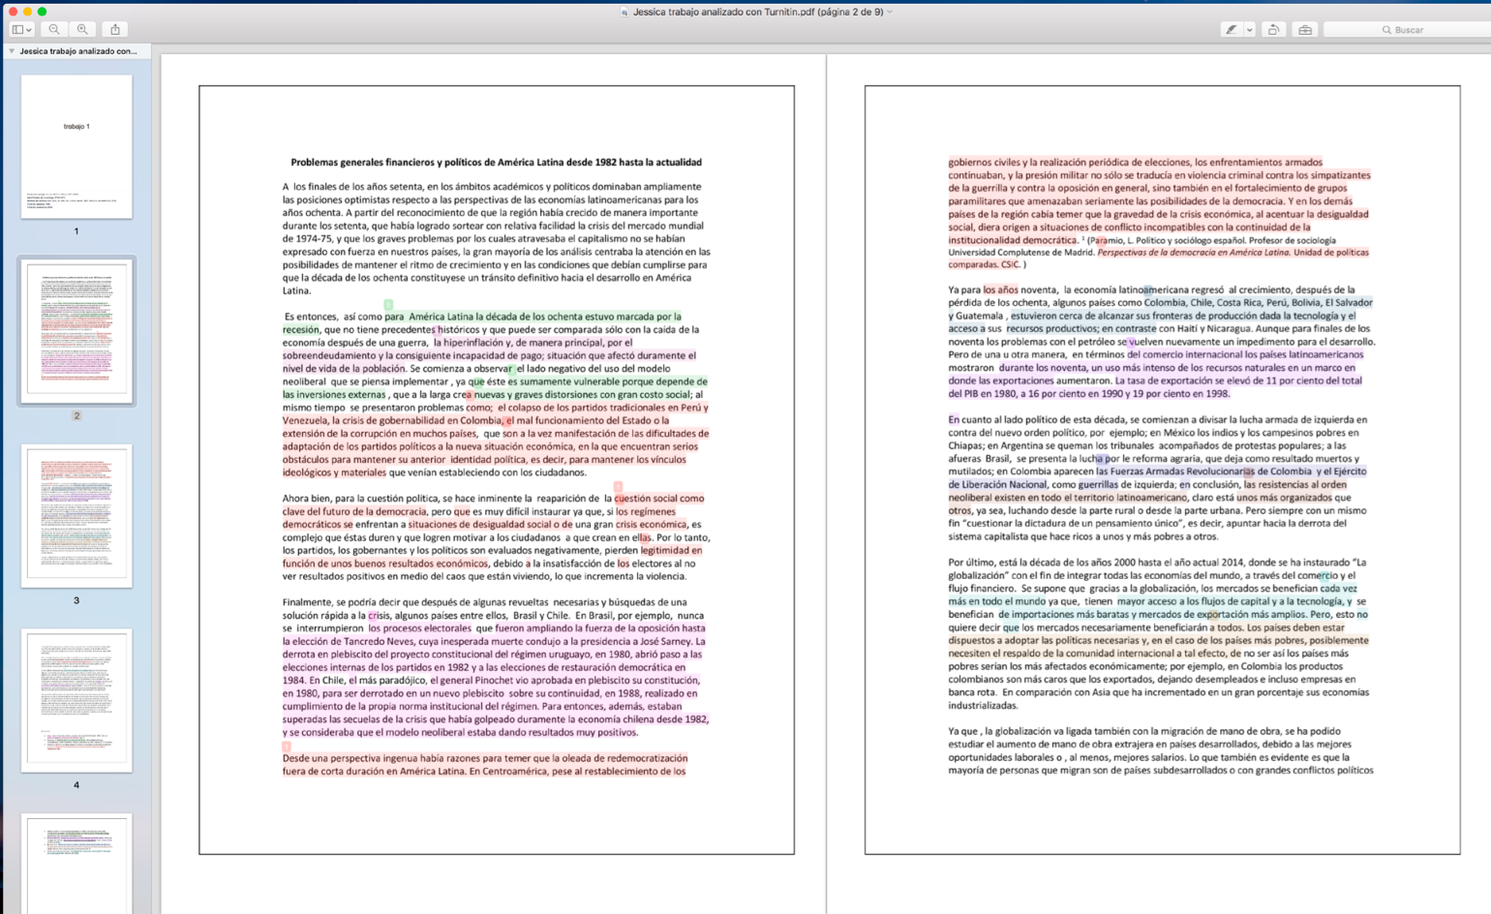
Task: Select 'Jessica trabajo analizado con...' sidebar header
Action: pos(78,51)
